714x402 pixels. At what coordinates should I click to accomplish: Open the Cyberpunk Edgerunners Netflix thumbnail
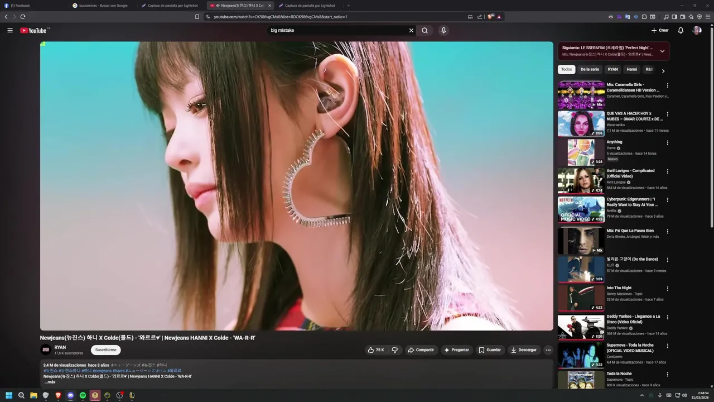point(581,209)
